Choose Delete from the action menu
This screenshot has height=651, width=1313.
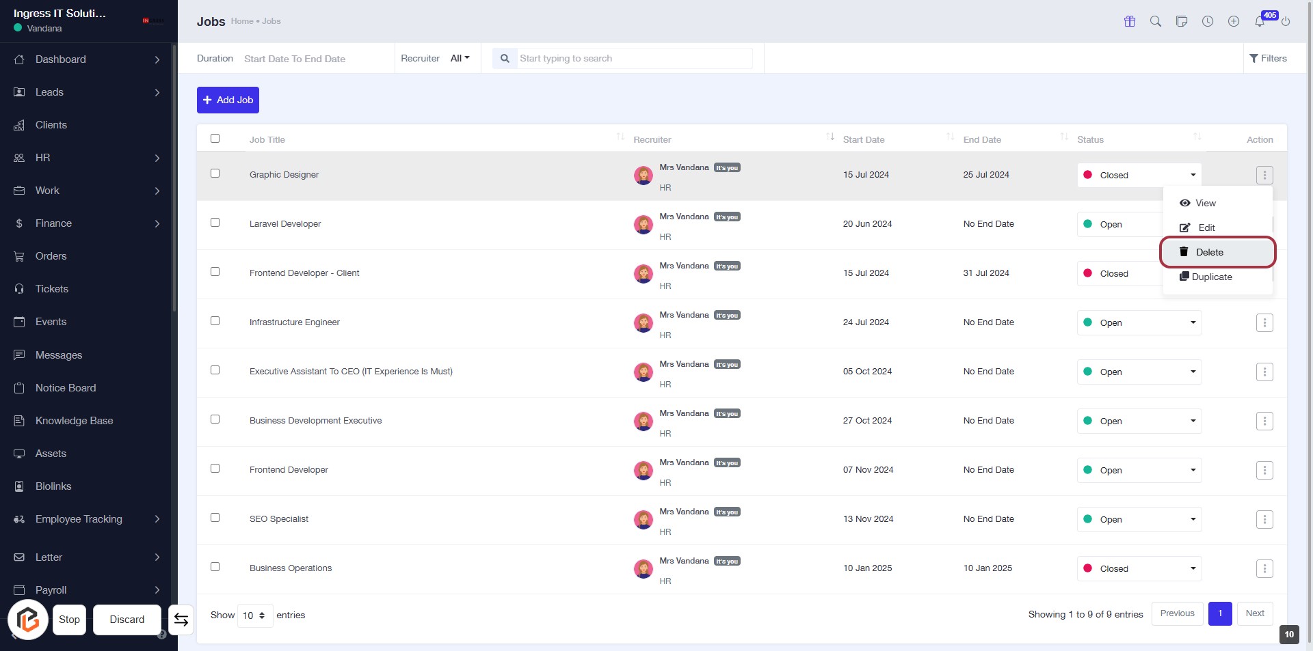pos(1209,252)
